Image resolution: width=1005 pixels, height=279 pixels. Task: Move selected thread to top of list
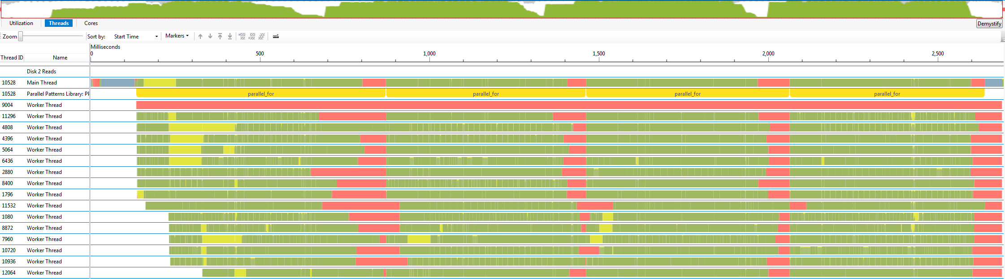[x=220, y=36]
